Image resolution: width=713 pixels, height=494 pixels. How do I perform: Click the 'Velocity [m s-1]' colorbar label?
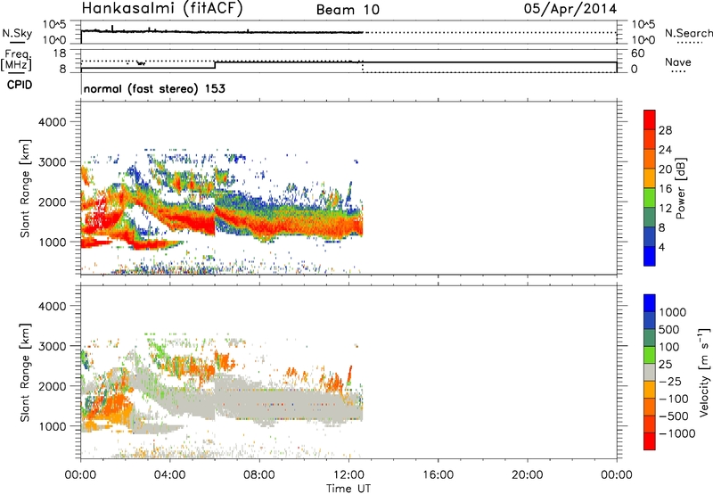704,372
